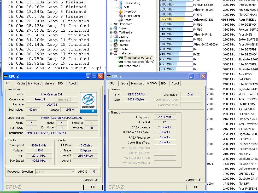The height and width of the screenshot is (193, 258).
Task: Expand the Lagring tree node
Action: (x=111, y=37)
